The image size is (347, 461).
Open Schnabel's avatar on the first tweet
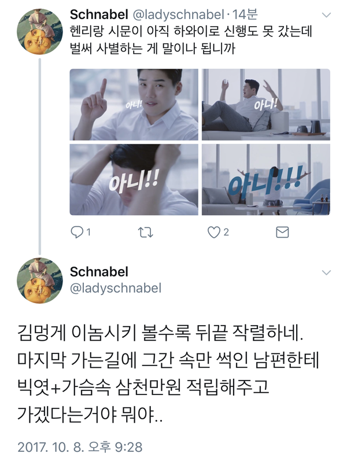[x=40, y=32]
